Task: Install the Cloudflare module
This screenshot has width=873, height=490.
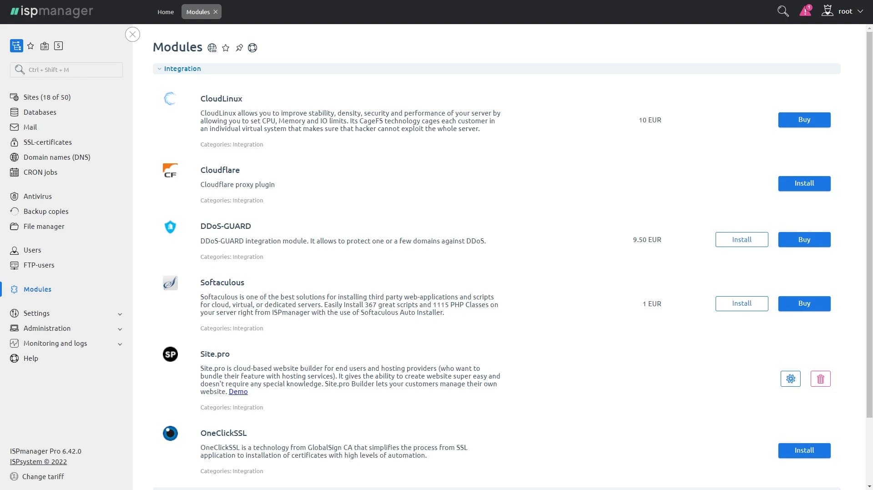Action: coord(804,183)
